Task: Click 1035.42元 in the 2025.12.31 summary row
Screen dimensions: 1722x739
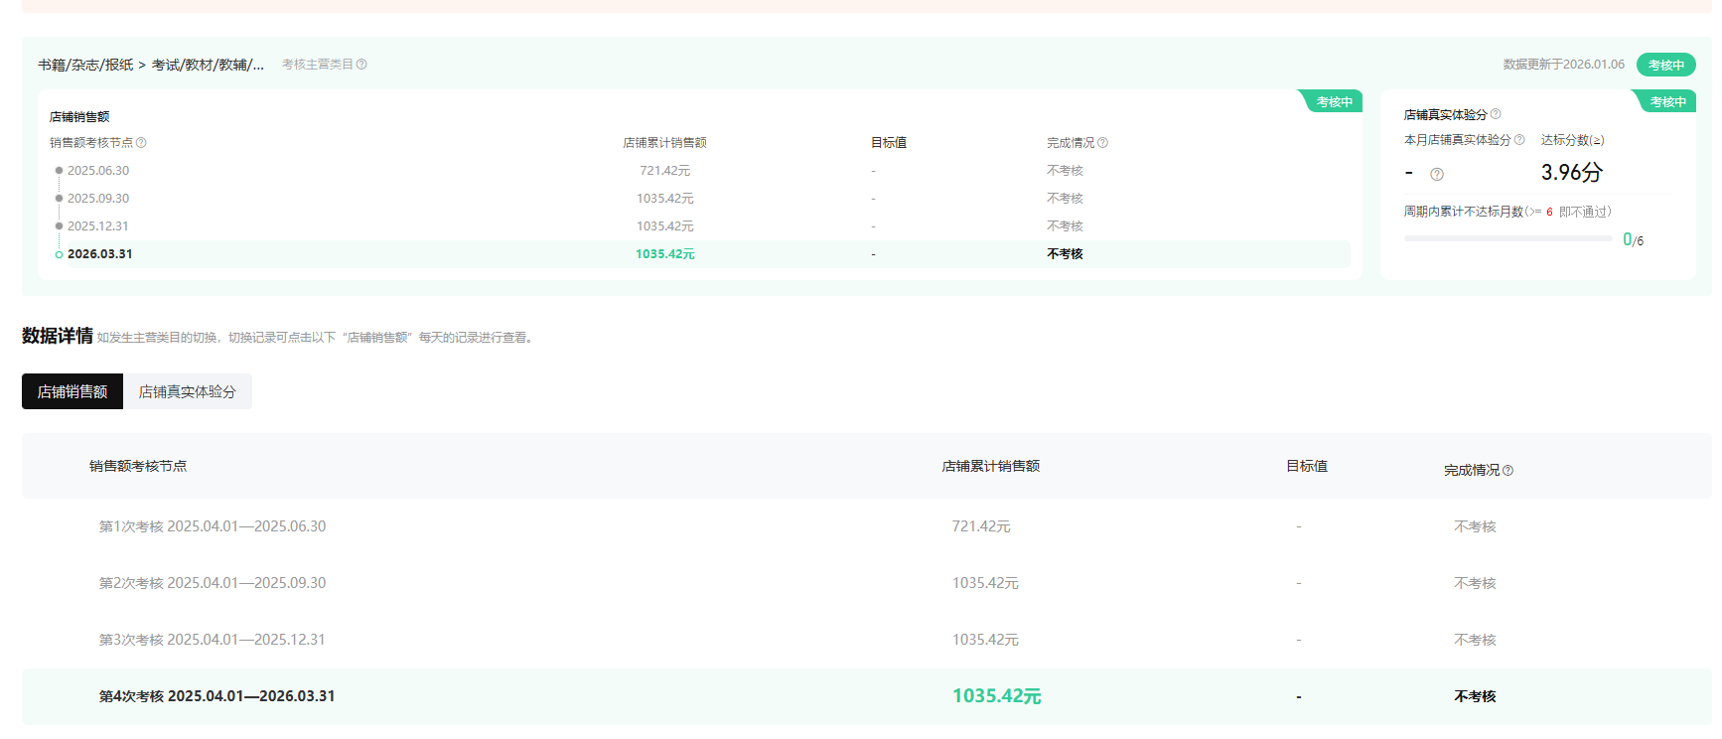Action: (665, 226)
